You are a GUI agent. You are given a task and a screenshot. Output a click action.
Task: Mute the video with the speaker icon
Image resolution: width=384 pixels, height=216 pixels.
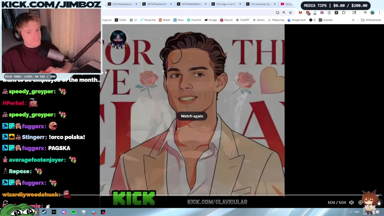351,202
